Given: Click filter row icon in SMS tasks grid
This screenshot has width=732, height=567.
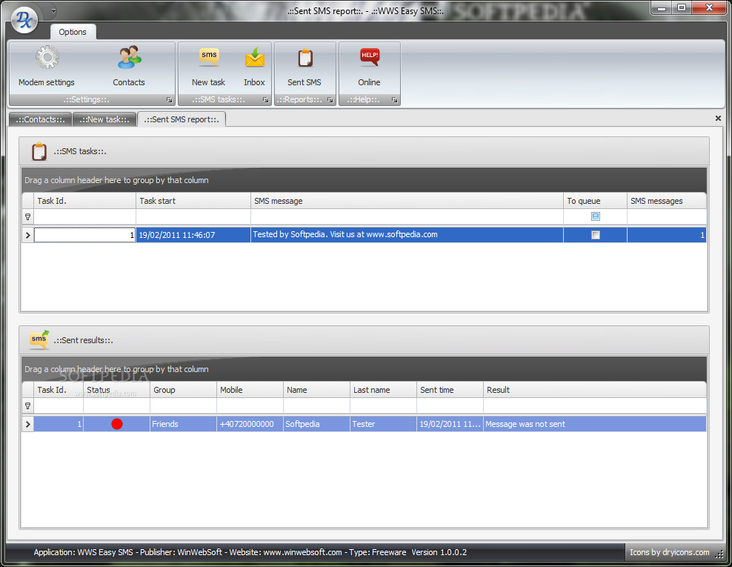Looking at the screenshot, I should (27, 216).
